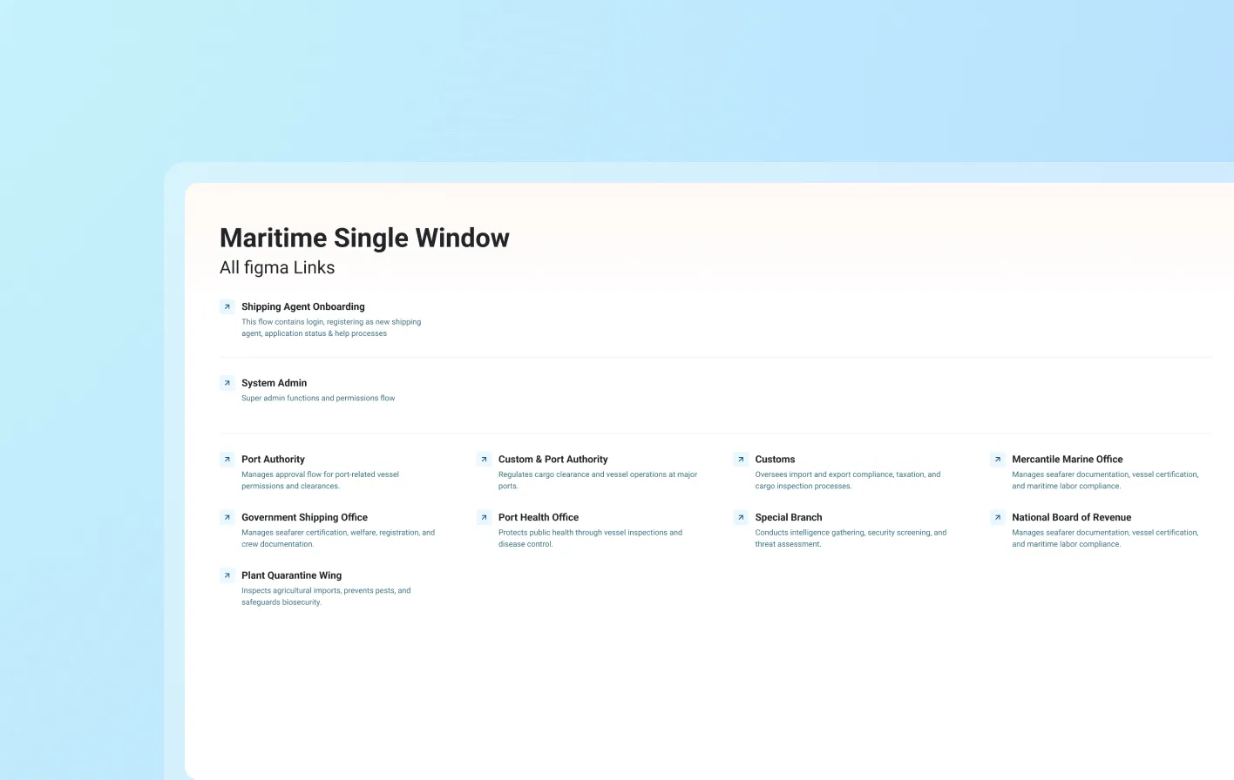Click the Plant Quarantine Wing description text

click(325, 596)
